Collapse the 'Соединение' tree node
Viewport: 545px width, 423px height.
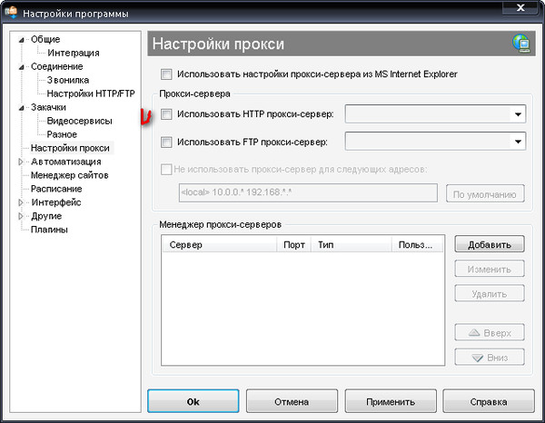22,66
